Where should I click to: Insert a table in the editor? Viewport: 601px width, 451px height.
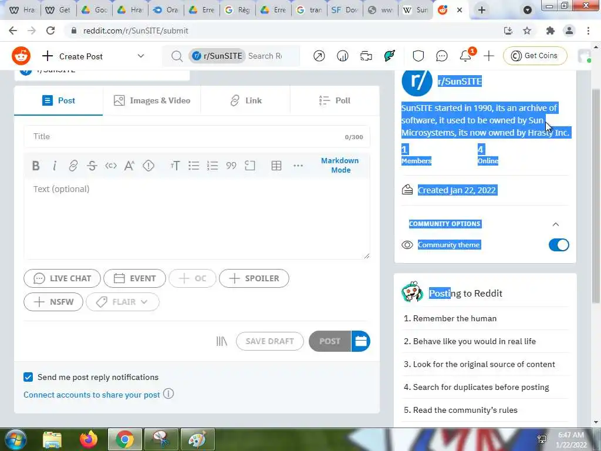tap(276, 166)
